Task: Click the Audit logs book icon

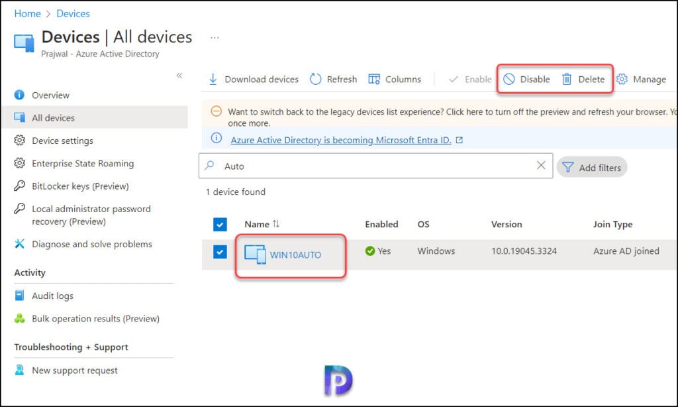Action: point(19,295)
